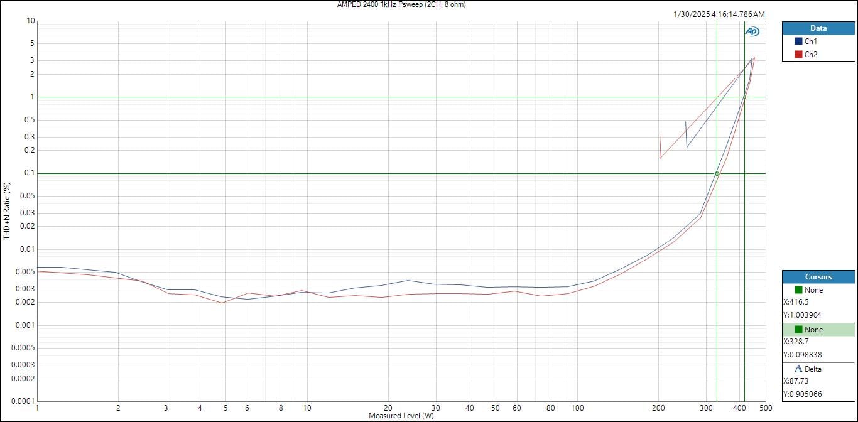
Task: Click the Delta triangle icon
Action: [x=798, y=369]
